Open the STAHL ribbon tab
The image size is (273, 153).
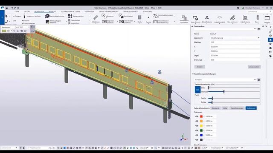(x=17, y=11)
